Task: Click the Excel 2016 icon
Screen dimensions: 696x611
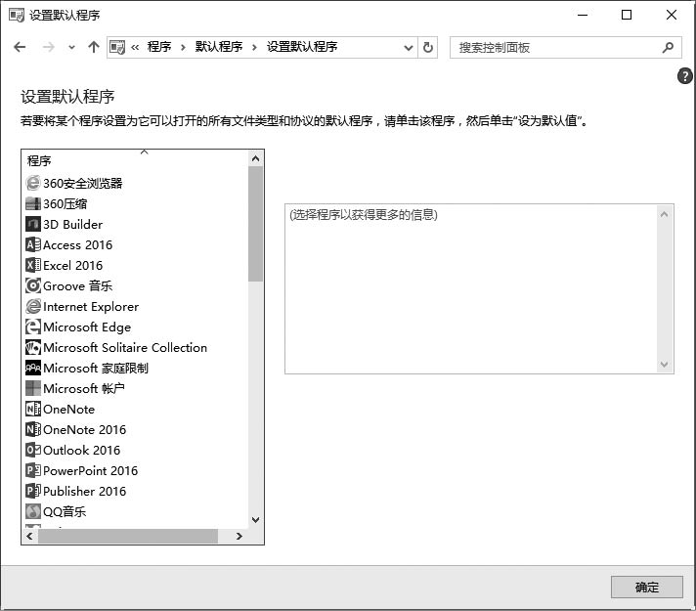Action: pyautogui.click(x=33, y=265)
